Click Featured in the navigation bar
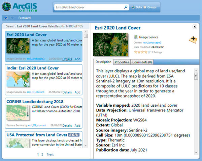Viewport: 202px width, 161px height. tap(25, 18)
